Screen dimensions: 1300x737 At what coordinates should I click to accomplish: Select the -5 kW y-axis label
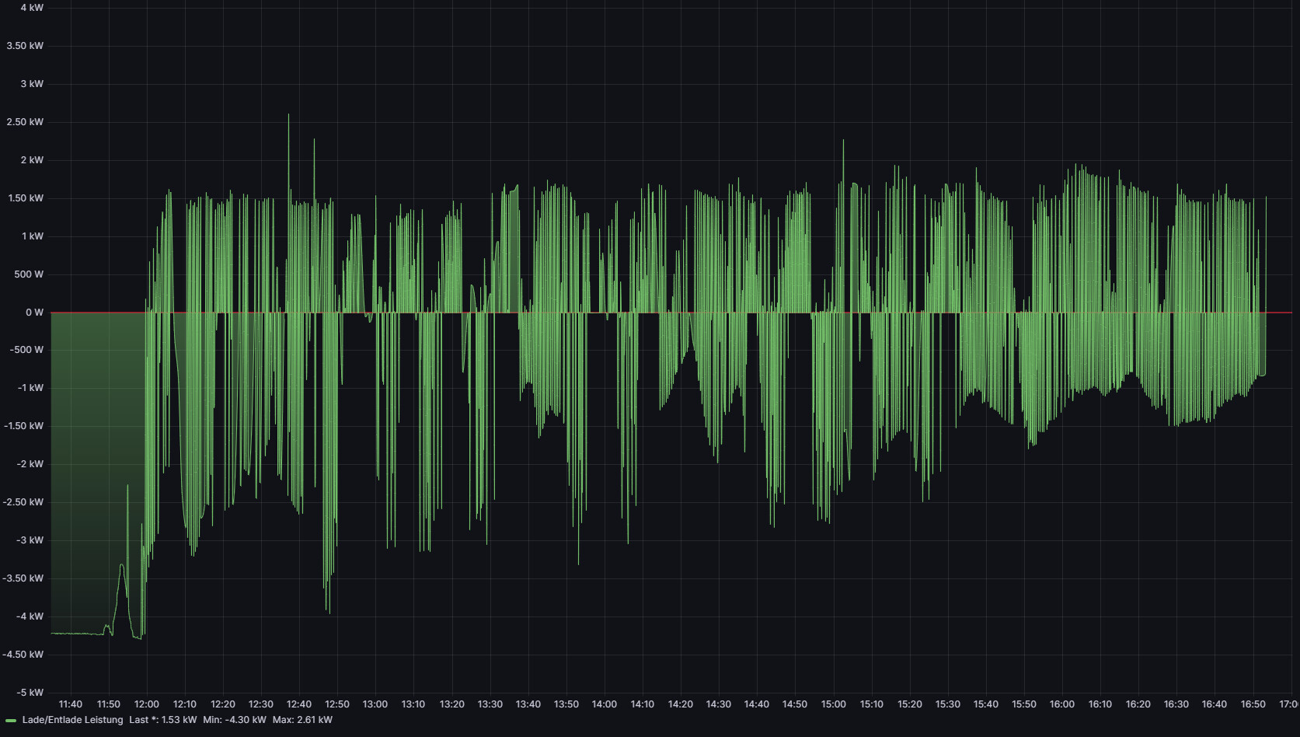coord(30,693)
